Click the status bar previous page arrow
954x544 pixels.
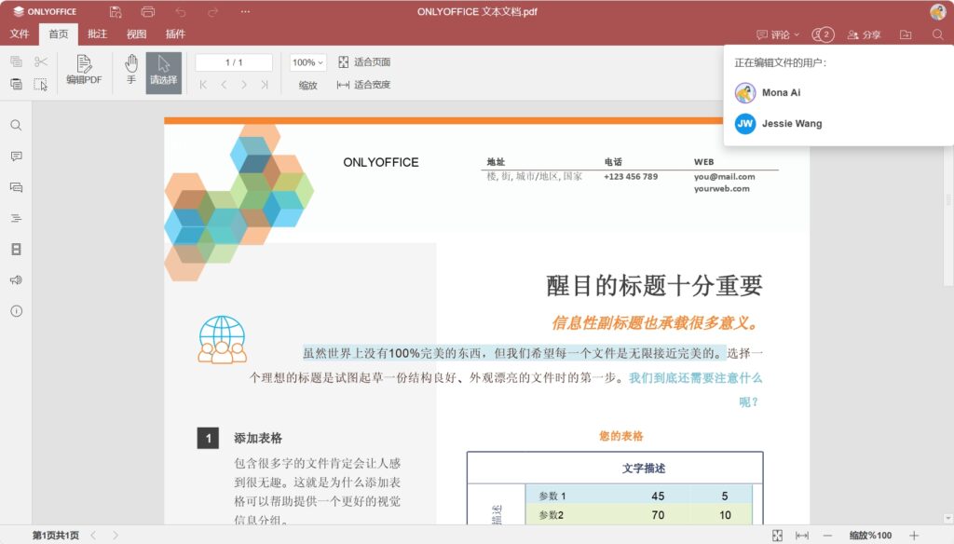coord(93,536)
